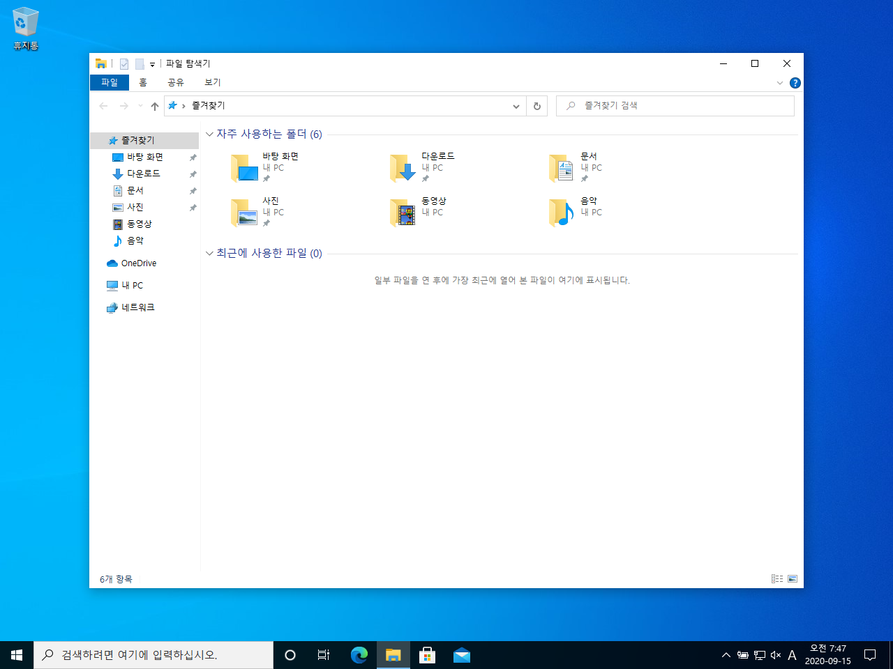Image resolution: width=893 pixels, height=669 pixels.
Task: Open the Action Center notifications icon
Action: point(870,655)
